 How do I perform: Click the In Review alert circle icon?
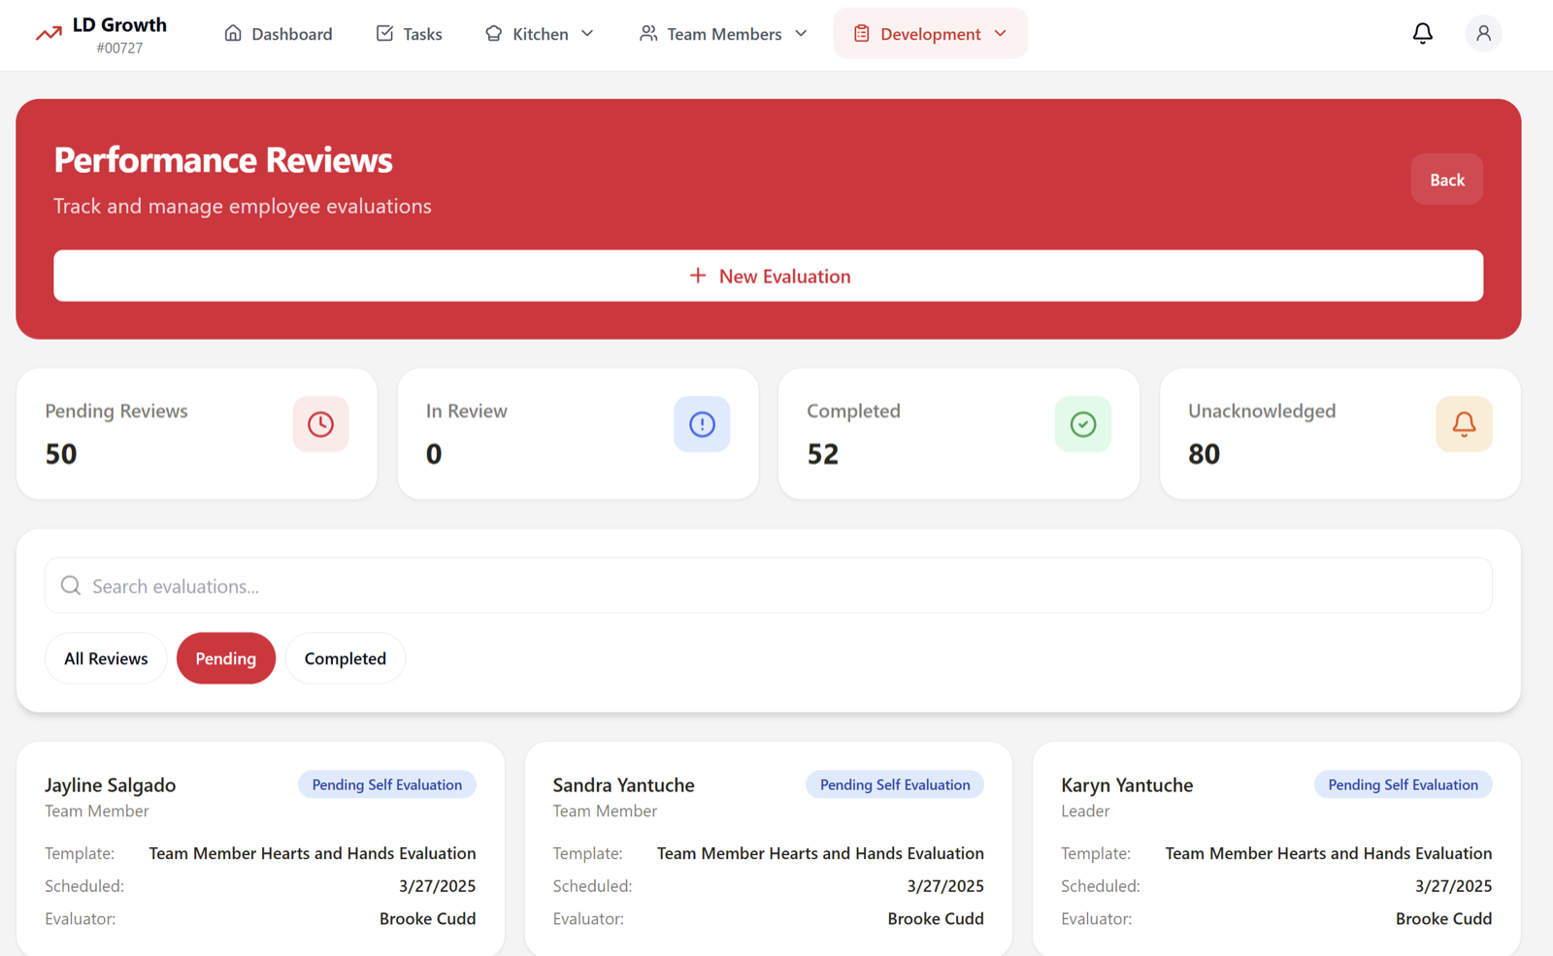702,424
